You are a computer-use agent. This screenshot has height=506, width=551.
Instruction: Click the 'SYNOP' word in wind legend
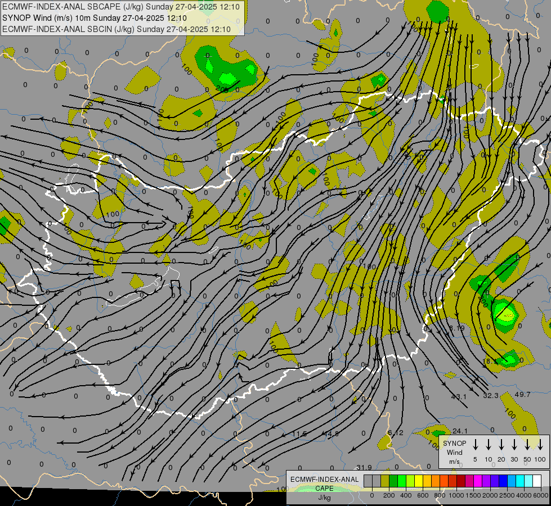click(x=454, y=443)
